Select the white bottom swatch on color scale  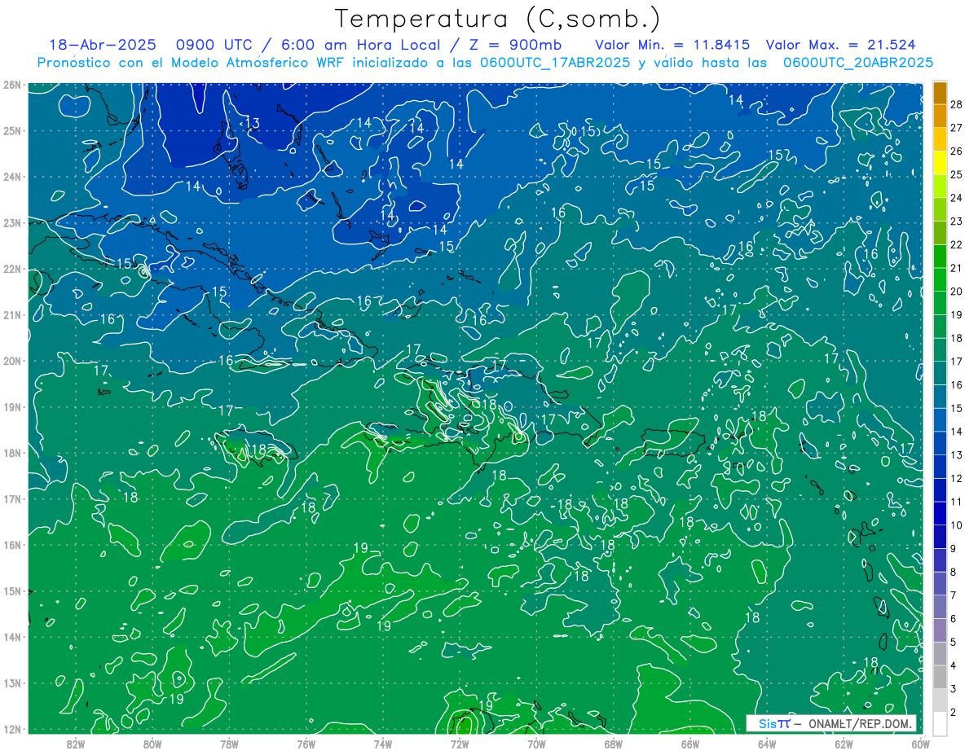click(x=940, y=723)
